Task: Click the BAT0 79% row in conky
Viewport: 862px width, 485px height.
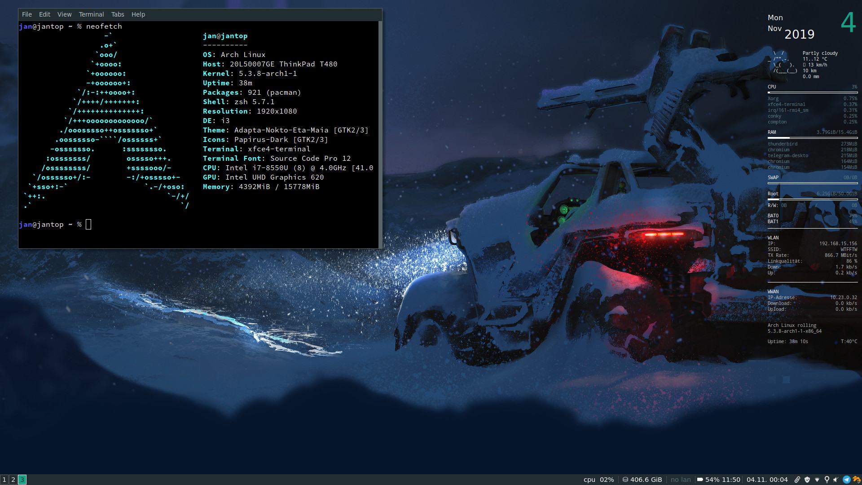Action: pyautogui.click(x=812, y=216)
